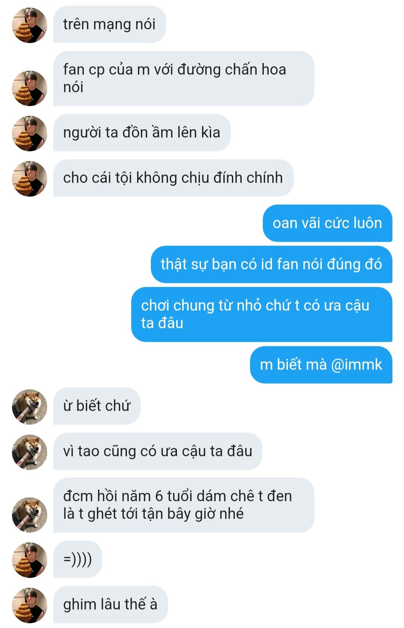Tap the blue 'oan vãi cức luôn' bubble
Image resolution: width=404 pixels, height=628 pixels.
tap(327, 223)
